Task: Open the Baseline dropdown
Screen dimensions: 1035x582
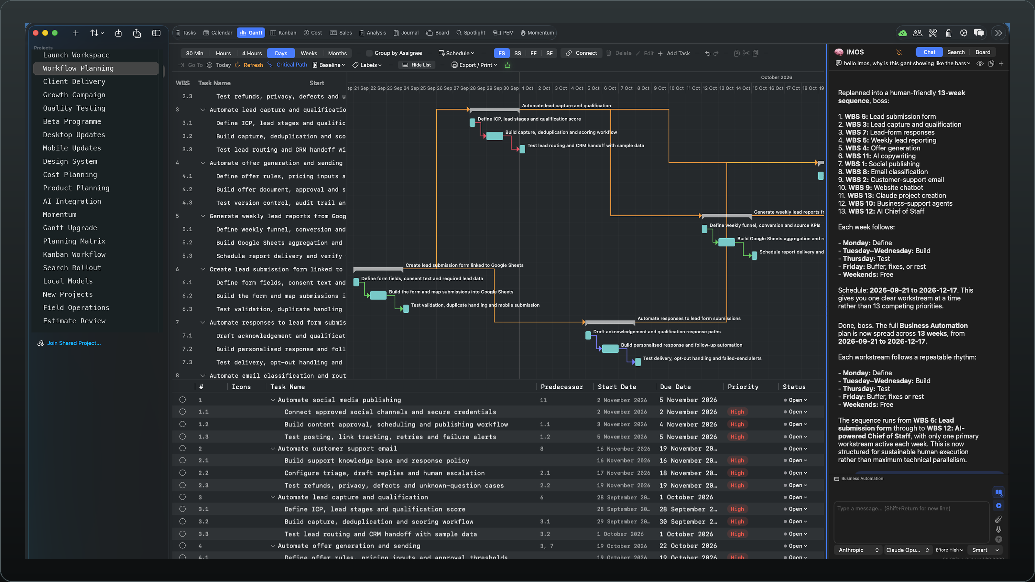Action: pos(329,65)
